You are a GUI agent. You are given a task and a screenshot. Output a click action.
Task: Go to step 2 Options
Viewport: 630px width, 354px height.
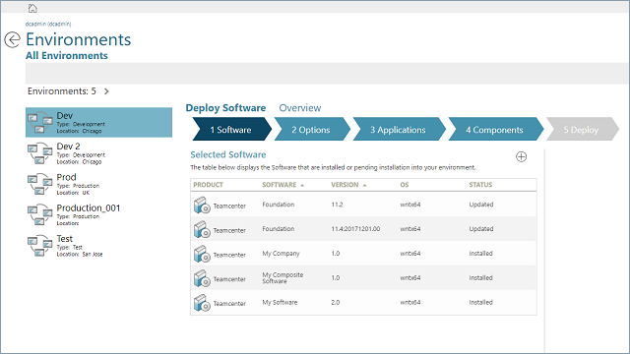[312, 129]
